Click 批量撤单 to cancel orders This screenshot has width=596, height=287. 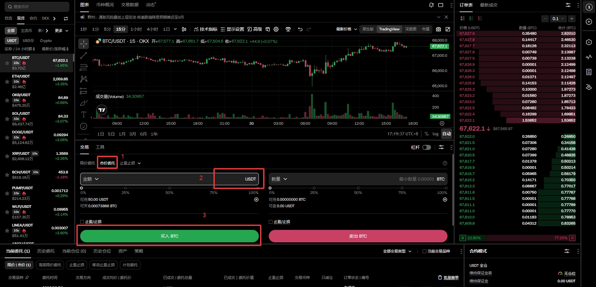448,278
